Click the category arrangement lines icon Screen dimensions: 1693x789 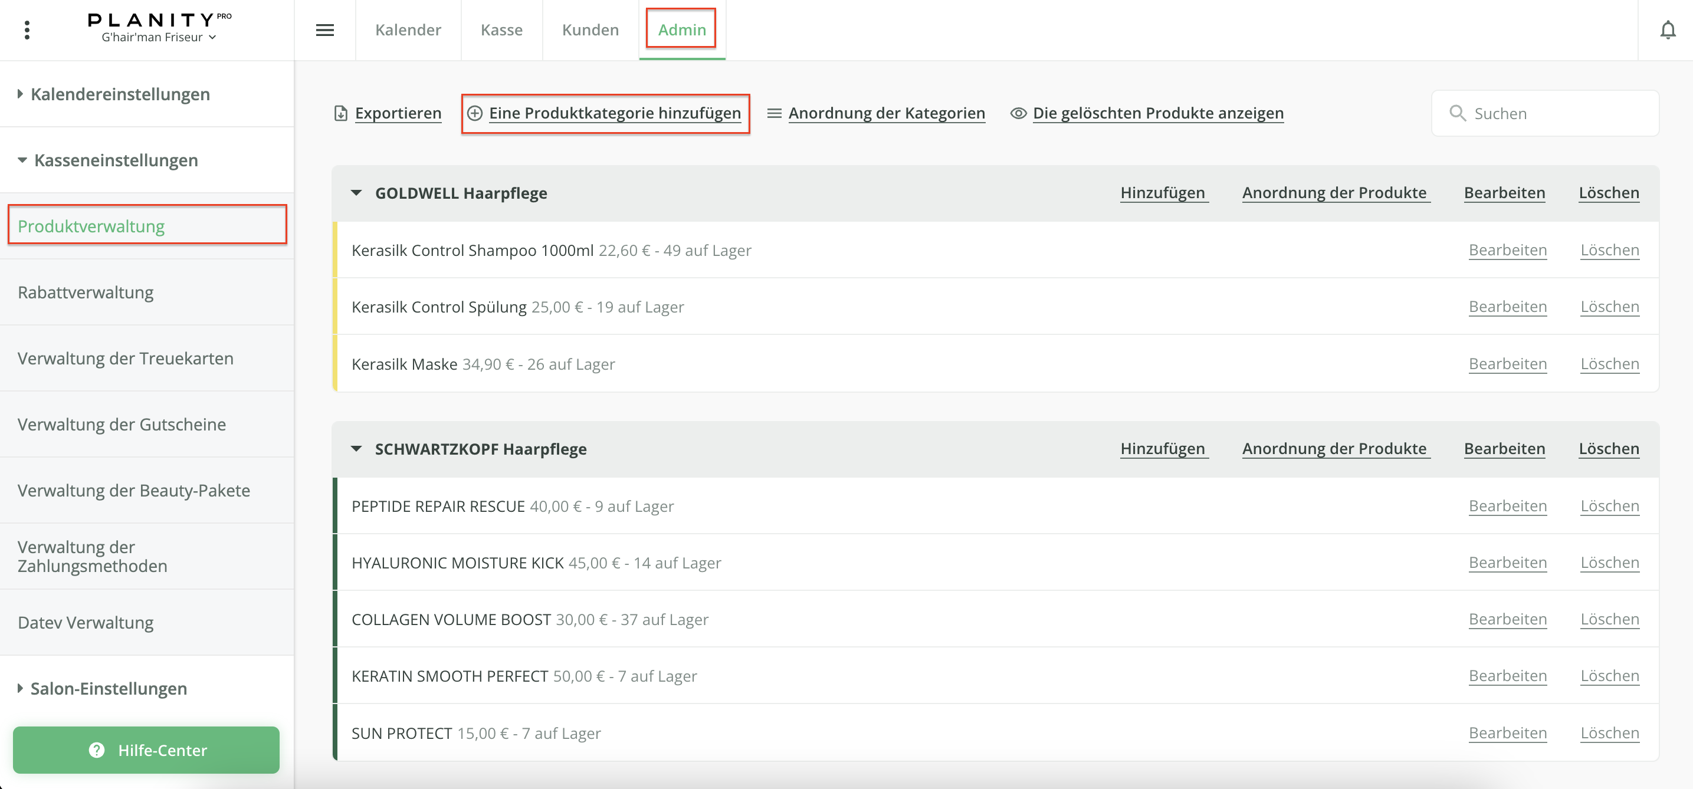pyautogui.click(x=774, y=113)
